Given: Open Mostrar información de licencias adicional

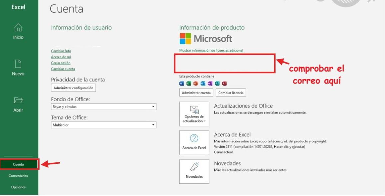Looking at the screenshot, I should pos(211,50).
